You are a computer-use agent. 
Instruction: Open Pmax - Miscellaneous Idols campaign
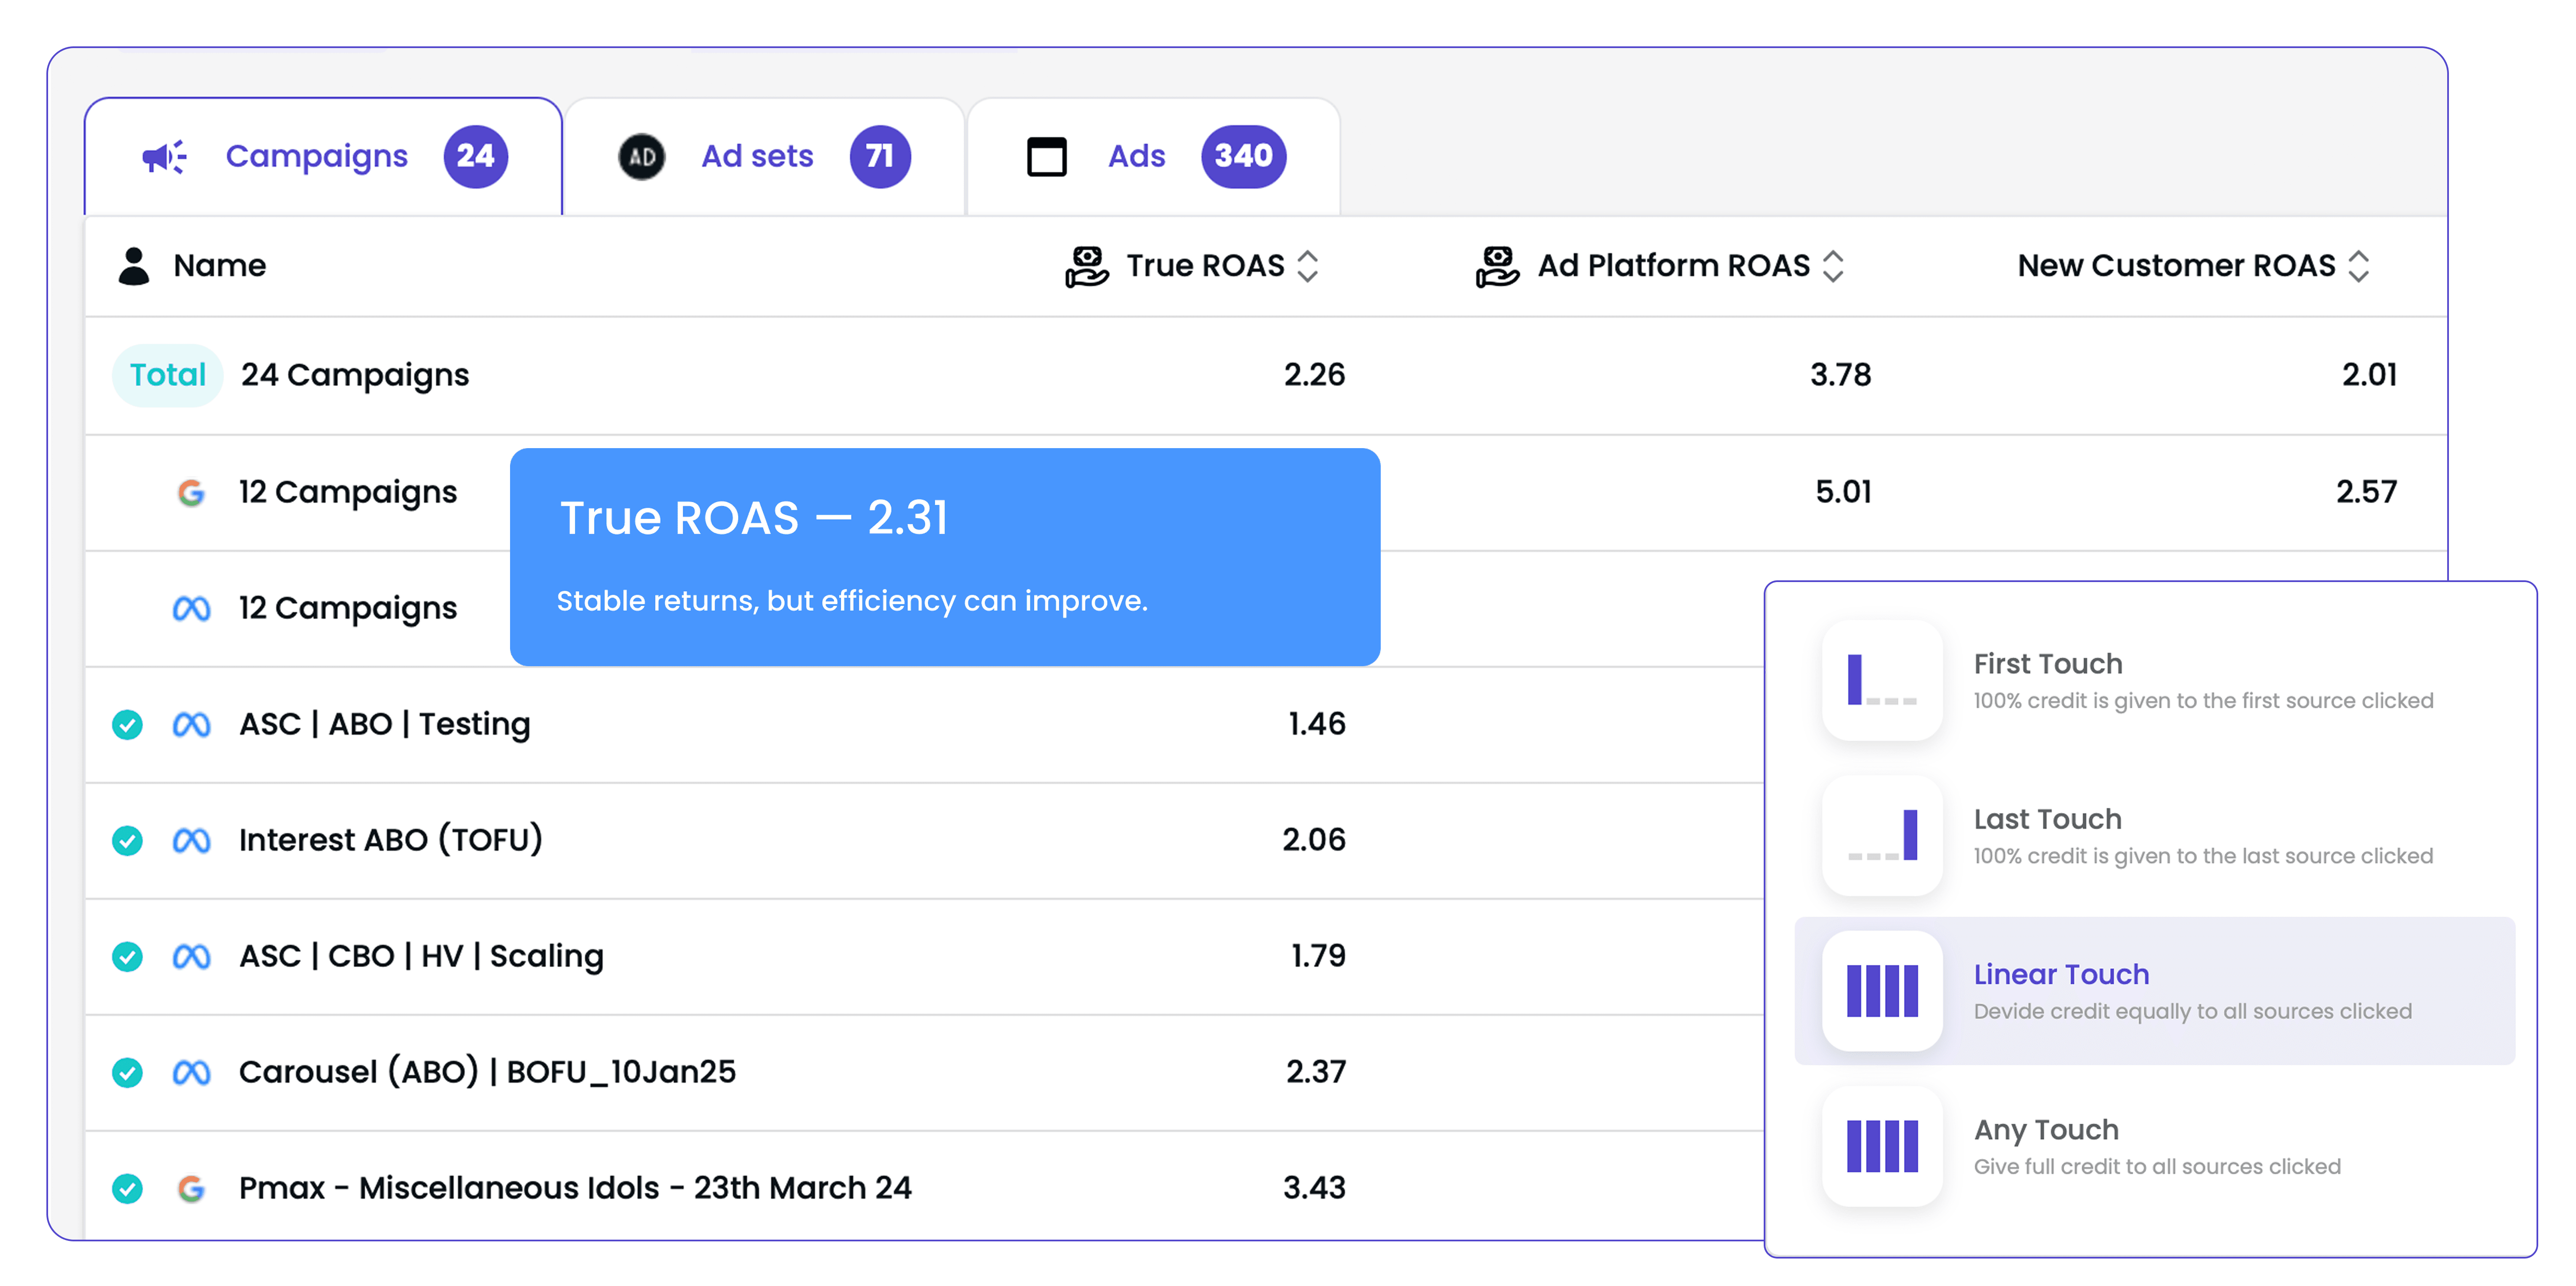pyautogui.click(x=575, y=1188)
